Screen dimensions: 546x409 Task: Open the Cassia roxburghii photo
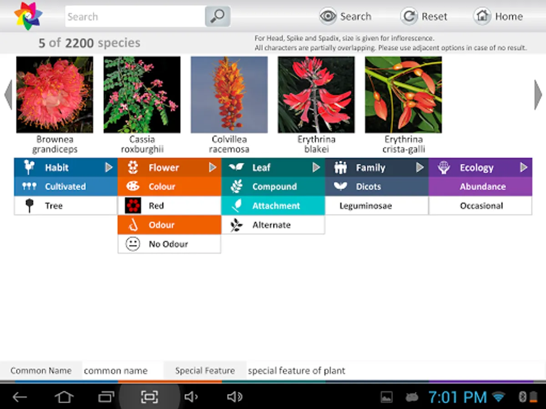tap(142, 95)
